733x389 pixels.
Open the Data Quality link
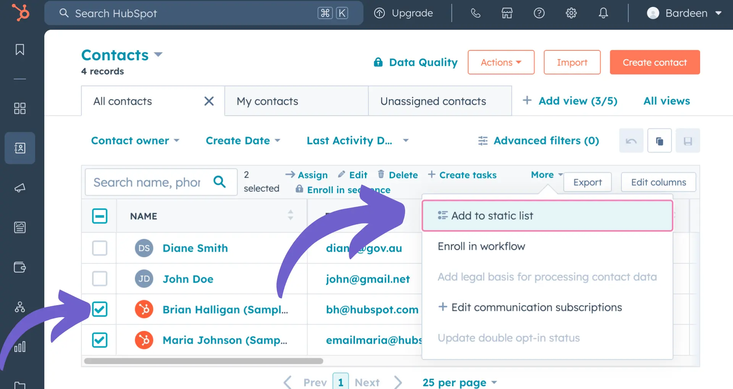coord(415,62)
